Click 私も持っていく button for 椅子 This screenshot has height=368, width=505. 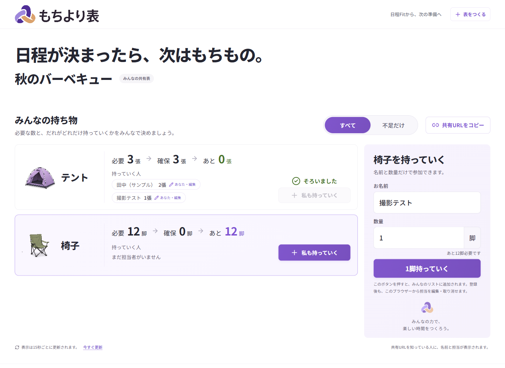coord(314,252)
